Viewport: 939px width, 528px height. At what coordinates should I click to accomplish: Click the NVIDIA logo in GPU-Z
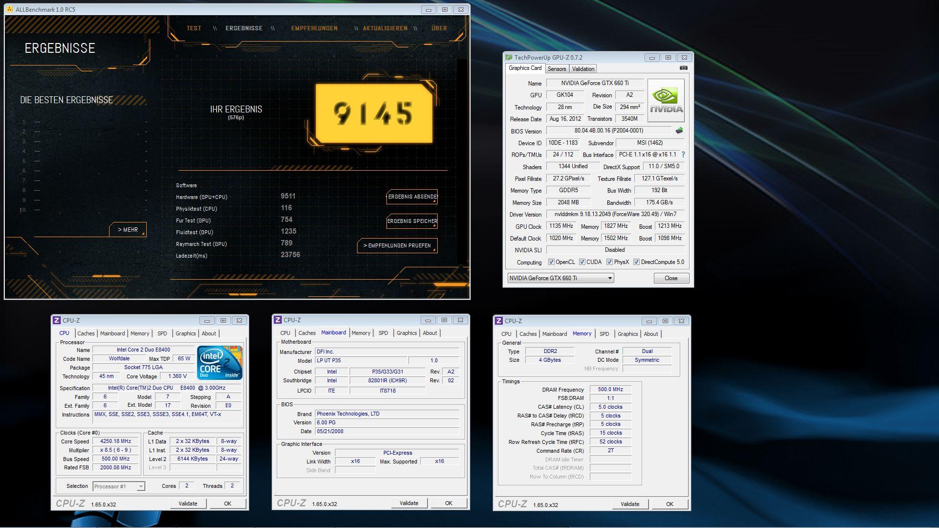(666, 101)
